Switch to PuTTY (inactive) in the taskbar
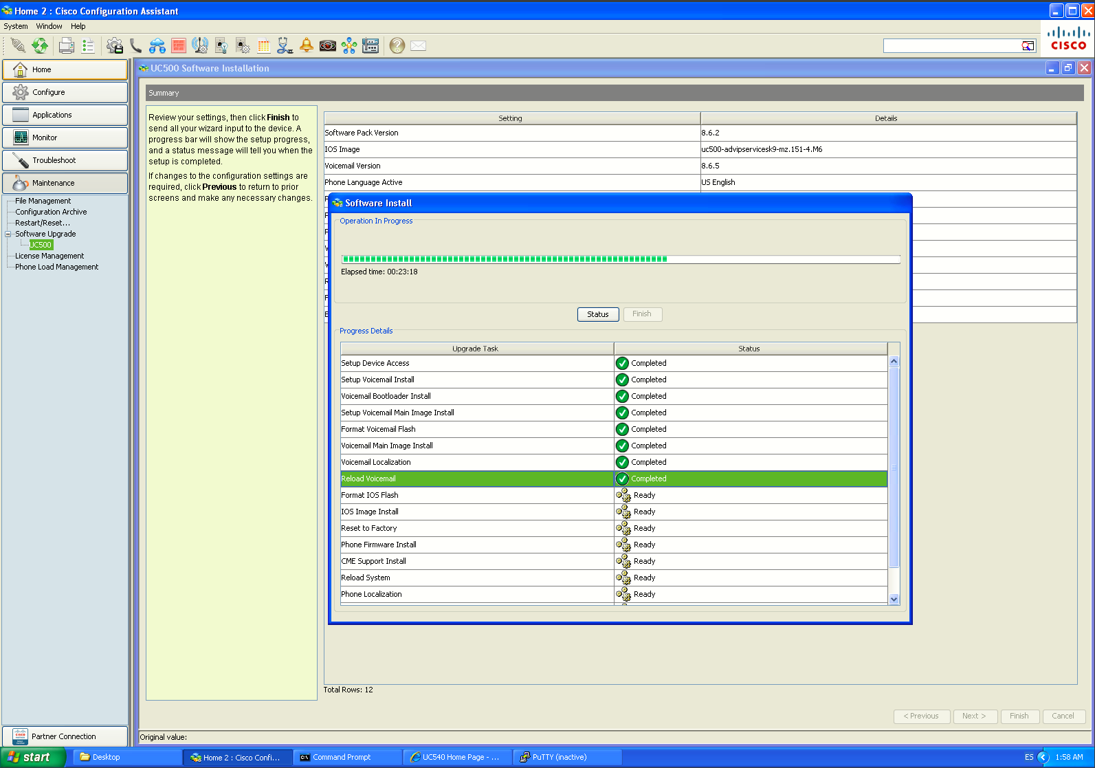Screen dimensions: 1095x768 [x=568, y=757]
